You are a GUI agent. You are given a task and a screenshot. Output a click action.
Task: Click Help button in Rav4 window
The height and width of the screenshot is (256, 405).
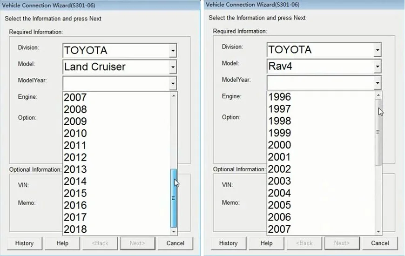(x=266, y=243)
